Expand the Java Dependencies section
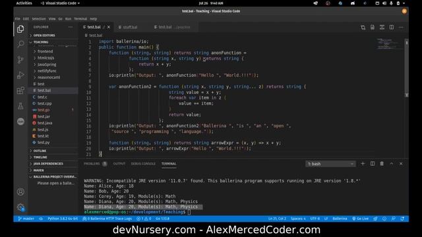The height and width of the screenshot is (237, 422). click(53, 164)
